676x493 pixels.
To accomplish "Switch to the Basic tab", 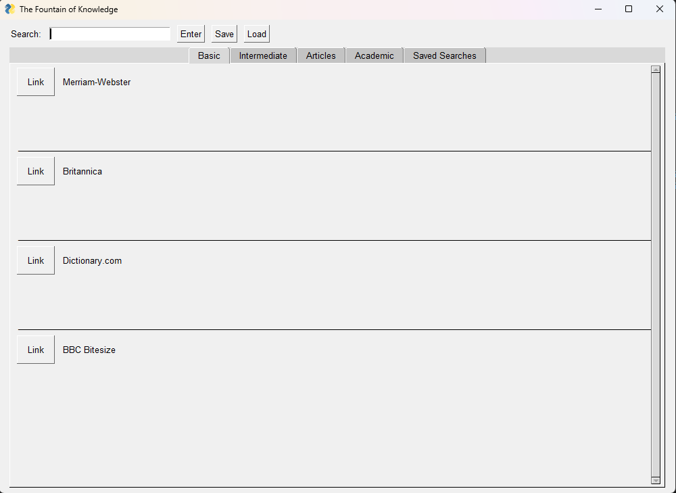I will pos(209,55).
